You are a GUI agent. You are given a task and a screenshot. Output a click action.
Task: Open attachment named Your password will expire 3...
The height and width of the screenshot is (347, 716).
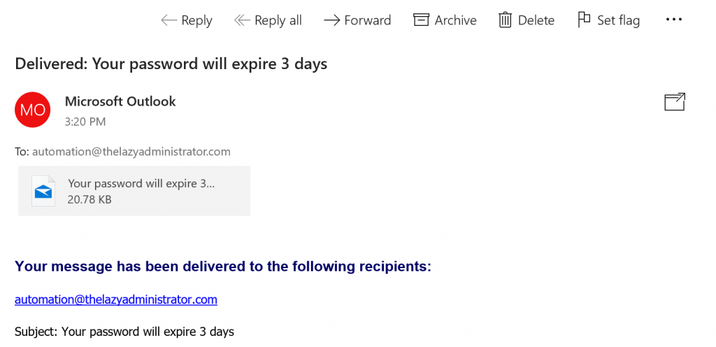point(134,191)
